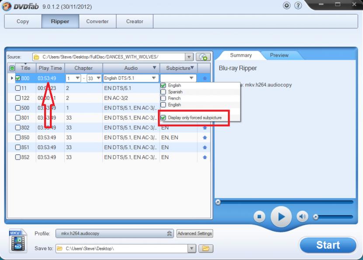Click the Source path field

[113, 57]
